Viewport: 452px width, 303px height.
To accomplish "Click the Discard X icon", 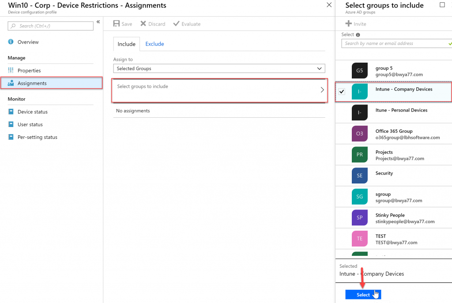I will (143, 24).
